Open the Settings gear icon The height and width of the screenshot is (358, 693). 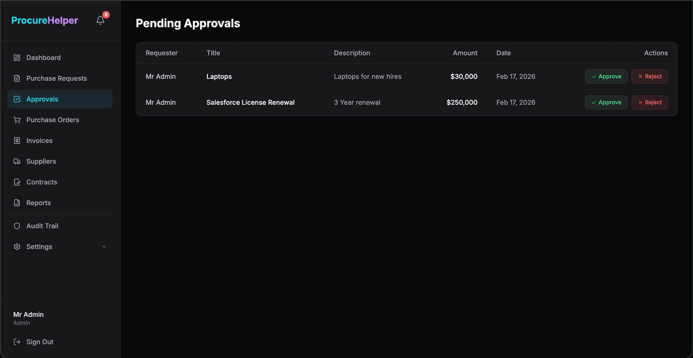(17, 247)
